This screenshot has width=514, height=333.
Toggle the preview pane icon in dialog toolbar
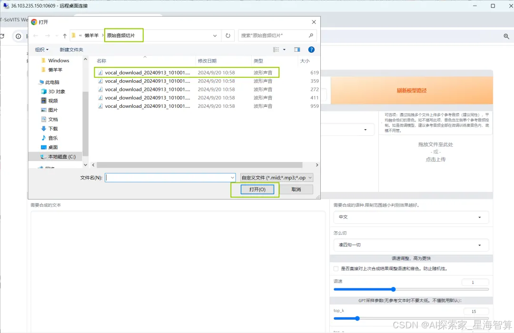click(297, 49)
